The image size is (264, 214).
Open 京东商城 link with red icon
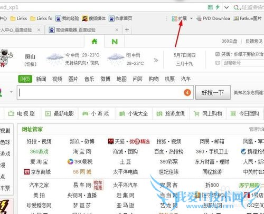tap(37, 172)
